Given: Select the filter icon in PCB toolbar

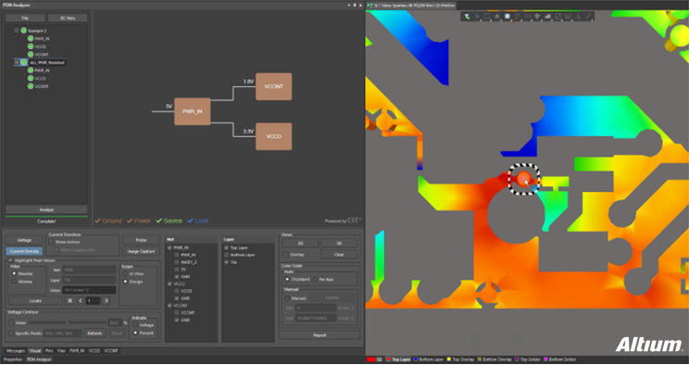Looking at the screenshot, I should 467,17.
